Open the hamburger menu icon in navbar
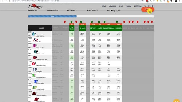Viewport: 182px width, 102px height. 149,6
